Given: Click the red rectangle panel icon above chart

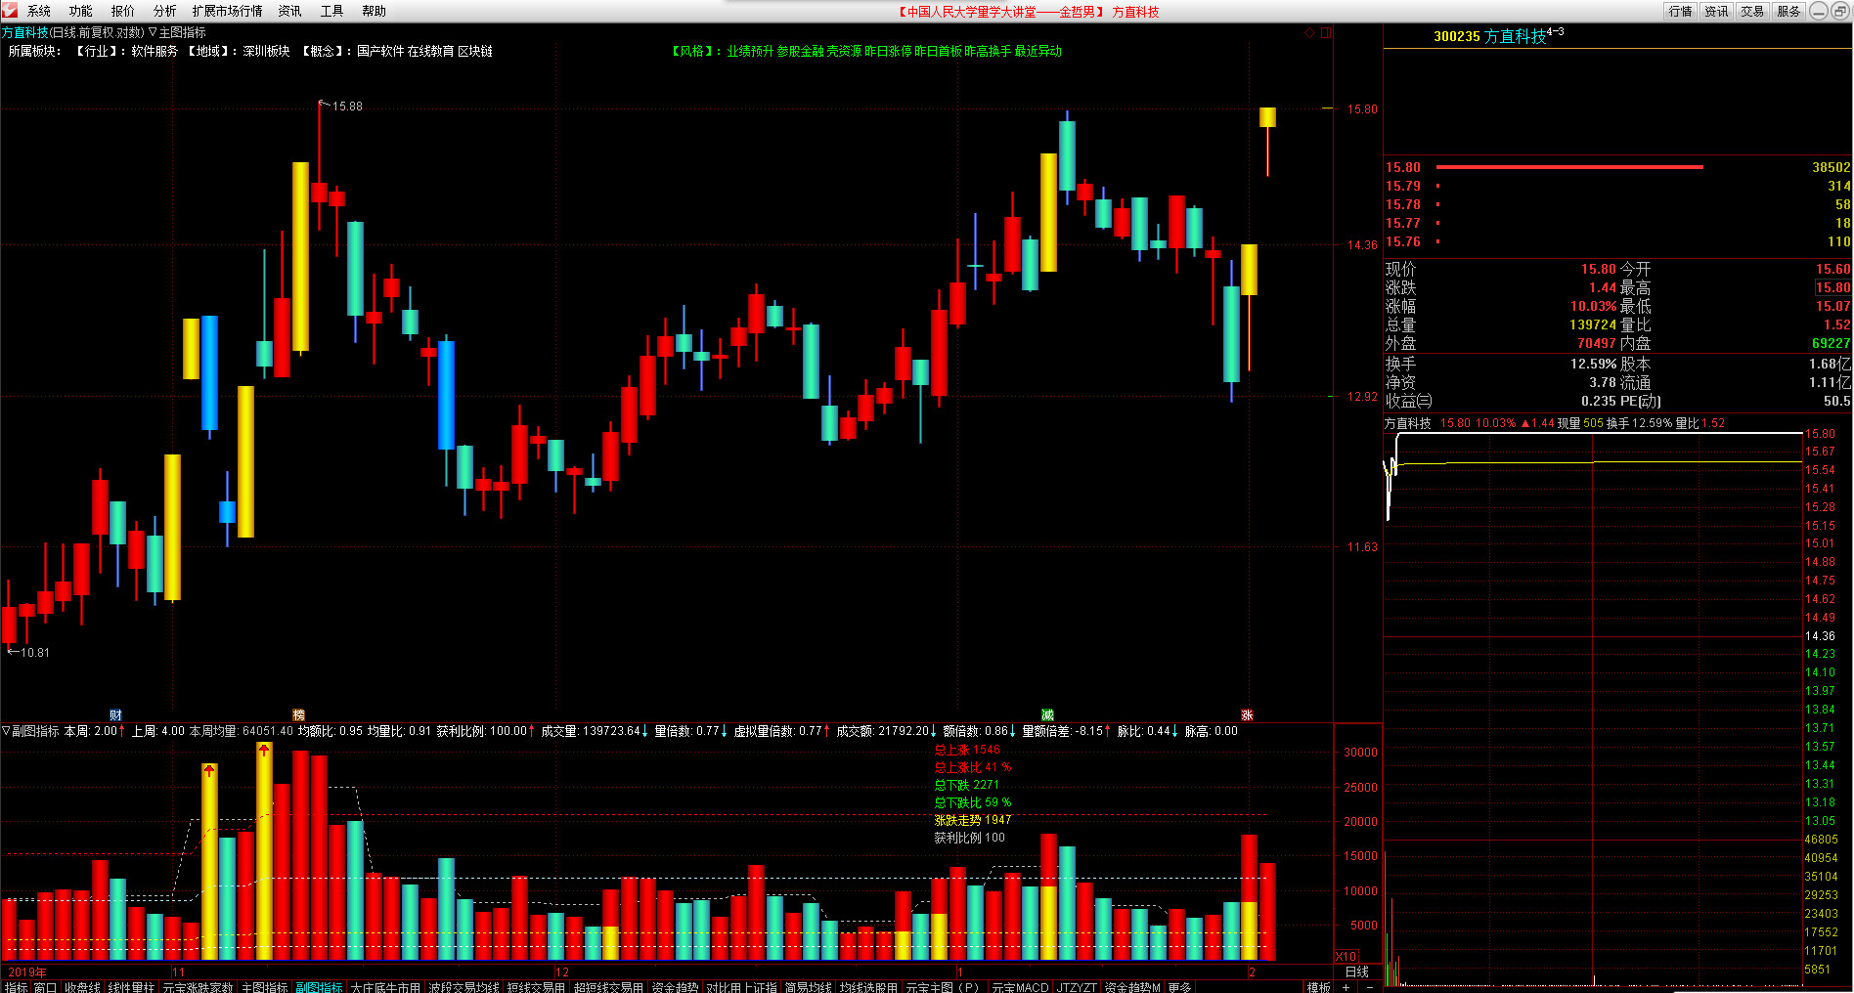Looking at the screenshot, I should coord(1326,32).
